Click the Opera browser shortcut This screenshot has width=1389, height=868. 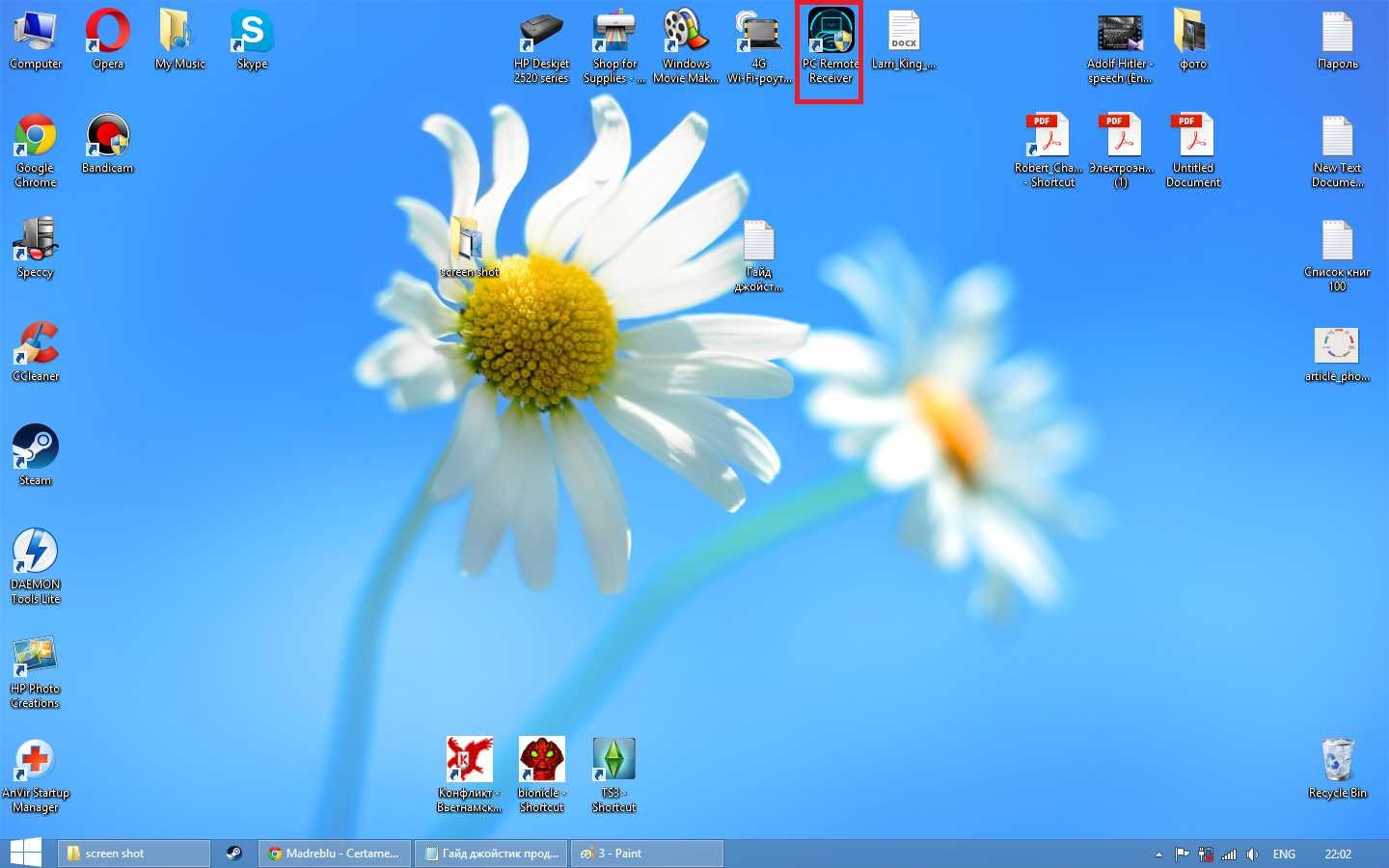(108, 40)
